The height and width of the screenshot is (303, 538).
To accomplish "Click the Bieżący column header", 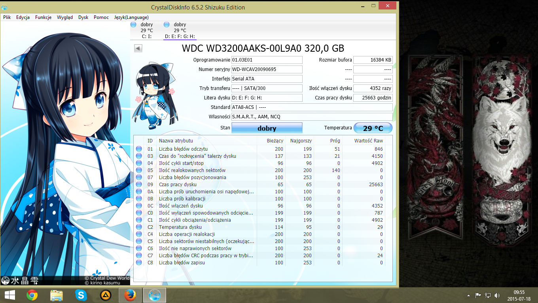I will [271, 140].
